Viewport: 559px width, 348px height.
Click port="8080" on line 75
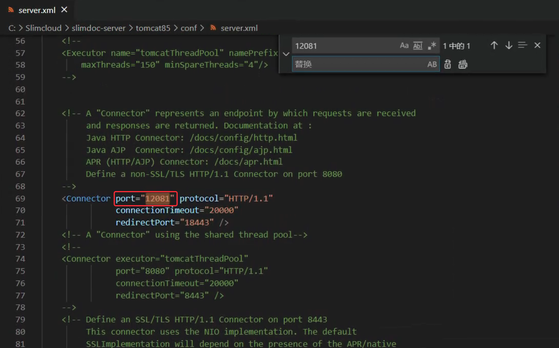(143, 271)
